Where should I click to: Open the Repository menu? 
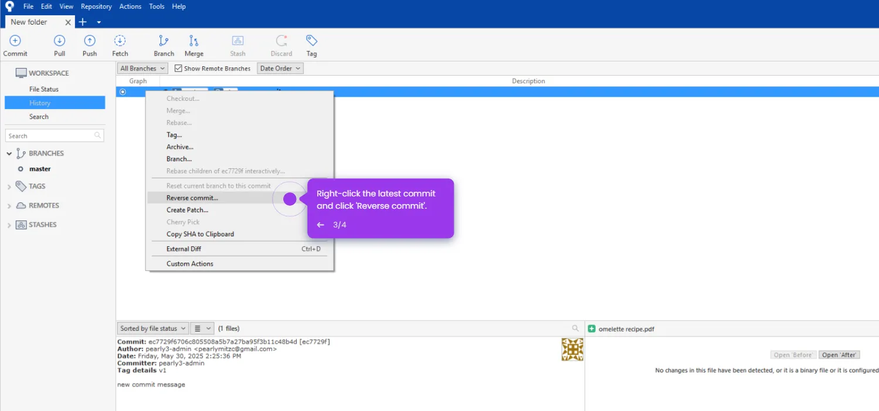point(96,6)
